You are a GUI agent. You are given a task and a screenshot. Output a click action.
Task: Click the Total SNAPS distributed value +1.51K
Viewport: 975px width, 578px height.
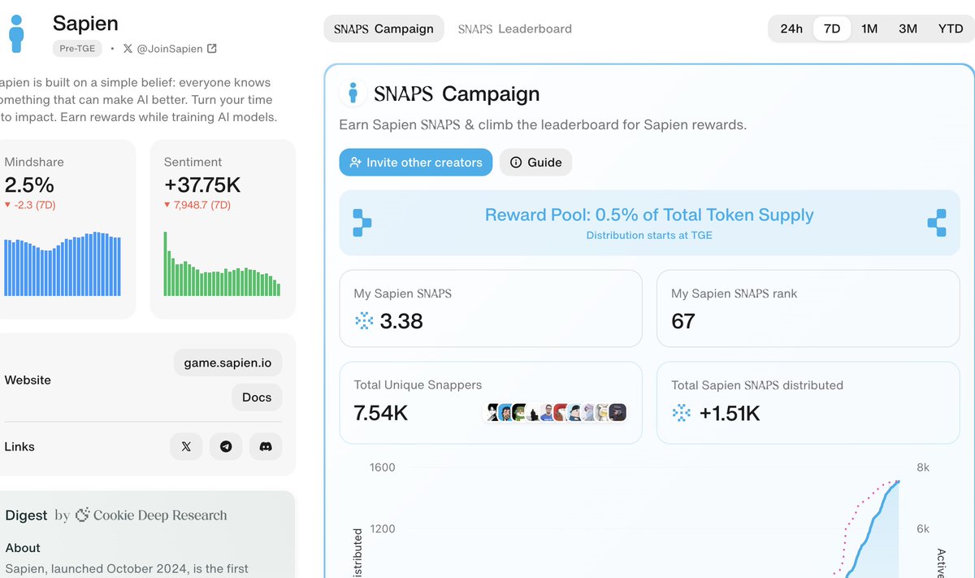[730, 413]
